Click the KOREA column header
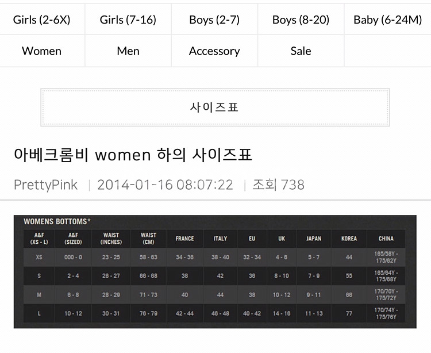Image resolution: width=431 pixels, height=353 pixels. click(x=349, y=239)
